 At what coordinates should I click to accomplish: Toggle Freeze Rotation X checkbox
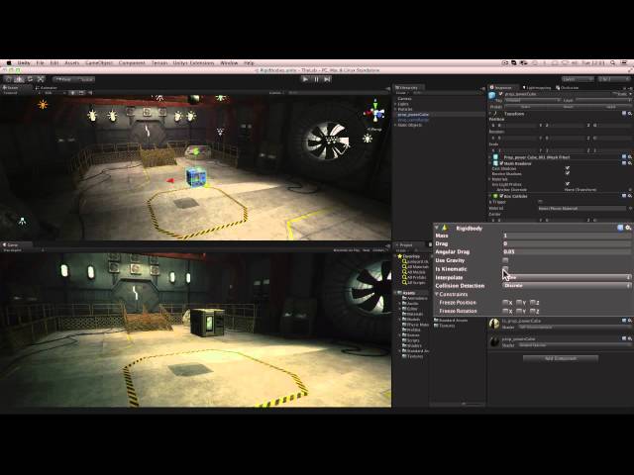coord(505,311)
